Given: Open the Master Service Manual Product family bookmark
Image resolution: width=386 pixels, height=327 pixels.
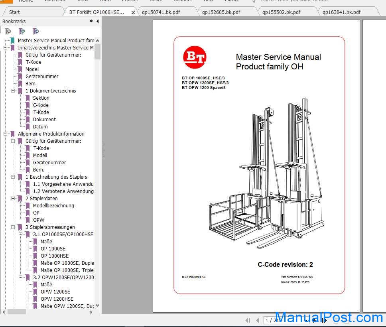Looking at the screenshot, I should coord(56,40).
